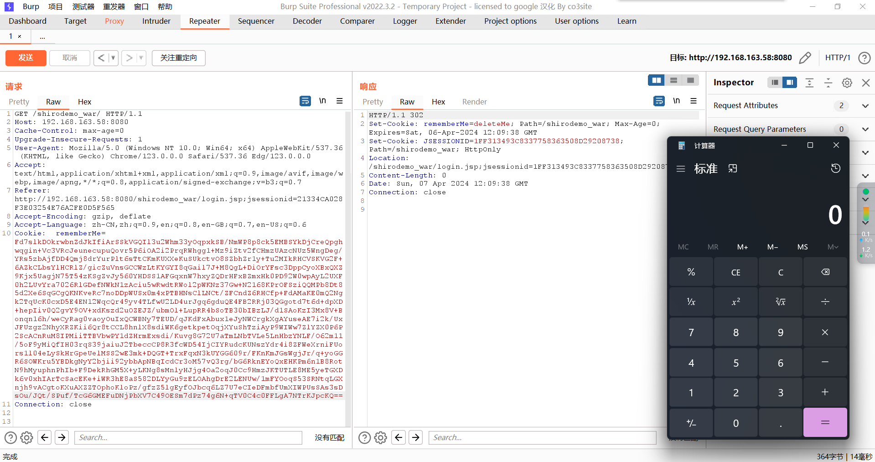Switch HTTP/1 protocol selector
Screen dimensions: 875x462
(x=838, y=58)
